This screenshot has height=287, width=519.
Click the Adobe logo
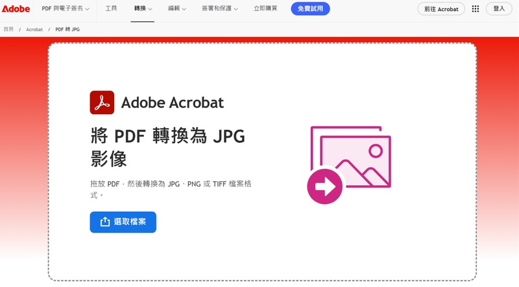(x=16, y=9)
